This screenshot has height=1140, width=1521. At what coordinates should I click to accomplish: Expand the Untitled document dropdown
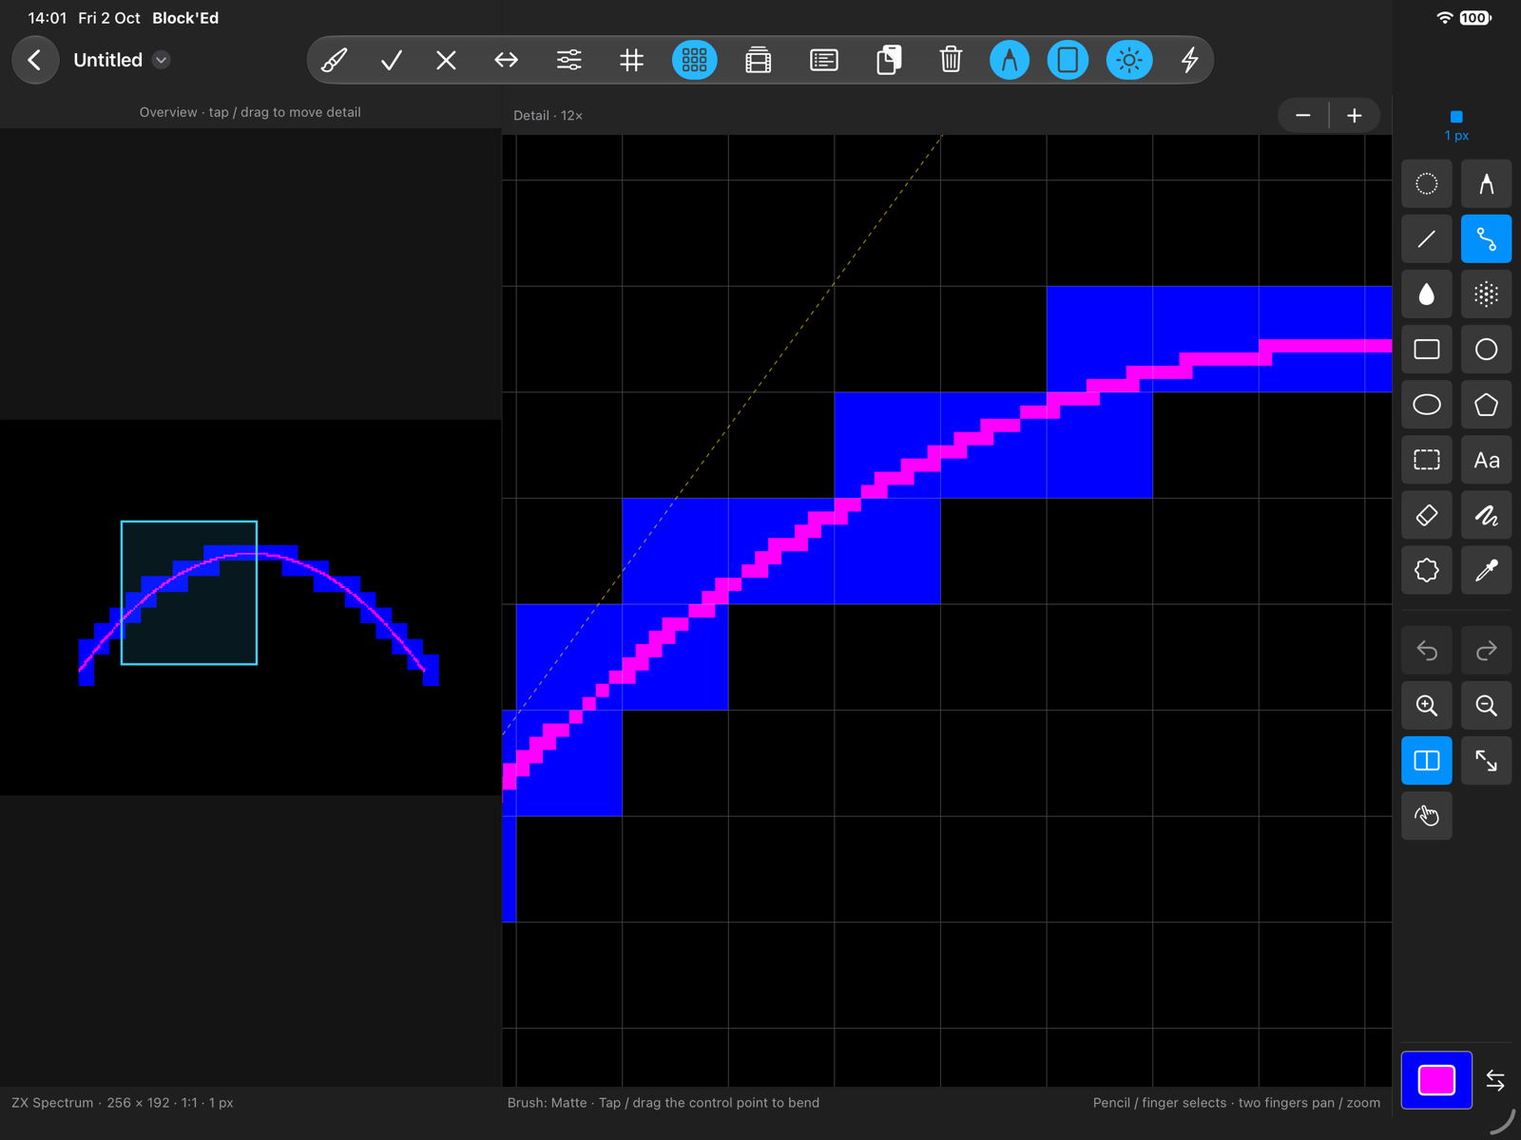click(x=162, y=60)
